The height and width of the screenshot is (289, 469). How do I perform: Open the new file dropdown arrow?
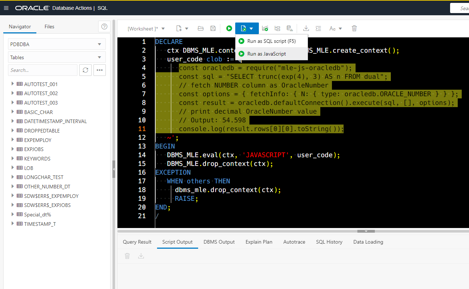[x=187, y=28]
